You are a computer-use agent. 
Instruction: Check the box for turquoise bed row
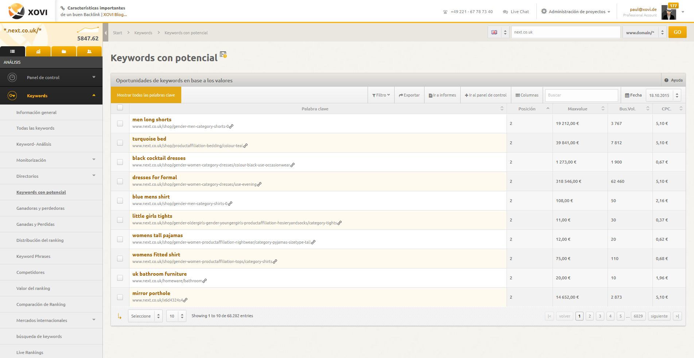[x=120, y=143]
